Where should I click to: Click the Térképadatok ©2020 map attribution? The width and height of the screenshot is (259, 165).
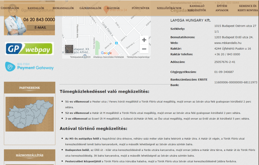coord(80,57)
